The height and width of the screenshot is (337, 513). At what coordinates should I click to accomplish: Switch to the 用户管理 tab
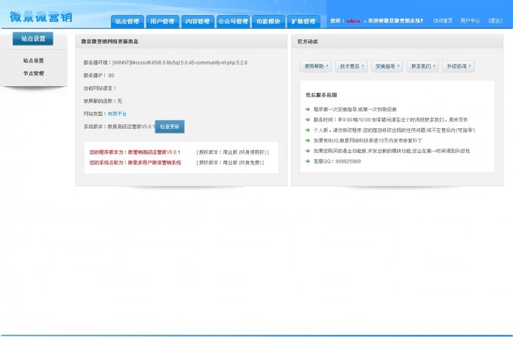(x=163, y=22)
